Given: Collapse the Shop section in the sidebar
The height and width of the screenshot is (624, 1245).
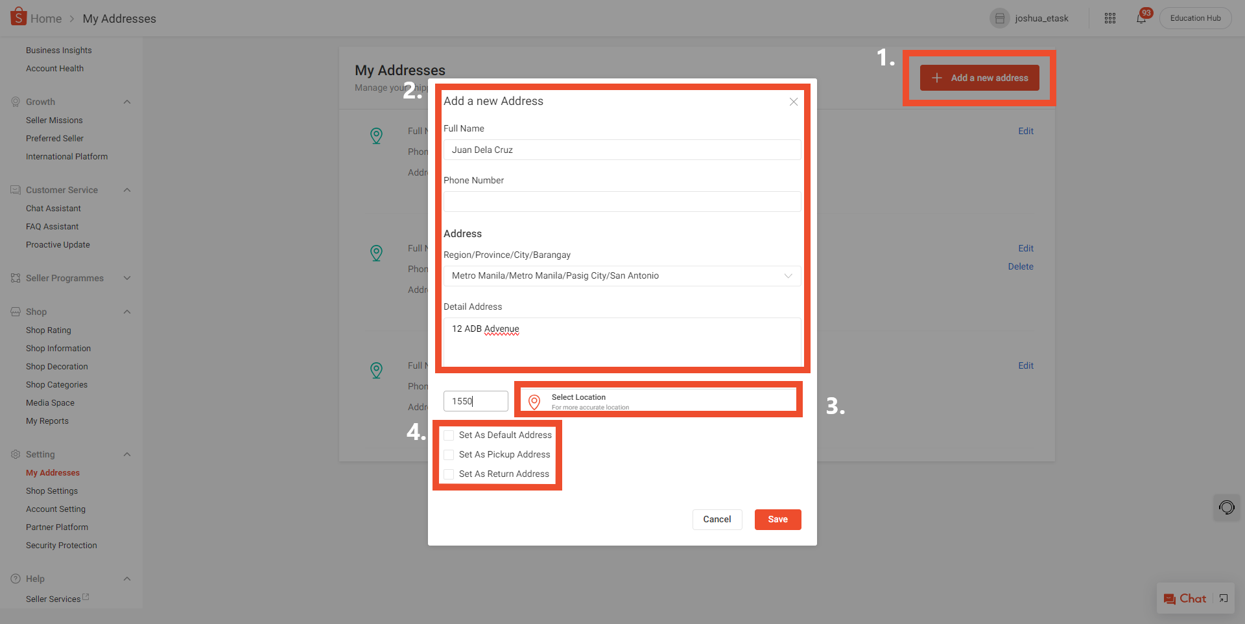Looking at the screenshot, I should pos(127,312).
